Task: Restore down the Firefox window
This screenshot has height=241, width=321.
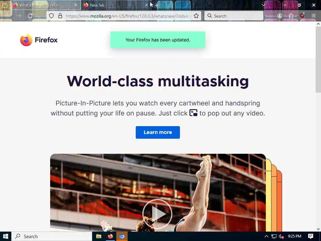Action: pos(299,5)
